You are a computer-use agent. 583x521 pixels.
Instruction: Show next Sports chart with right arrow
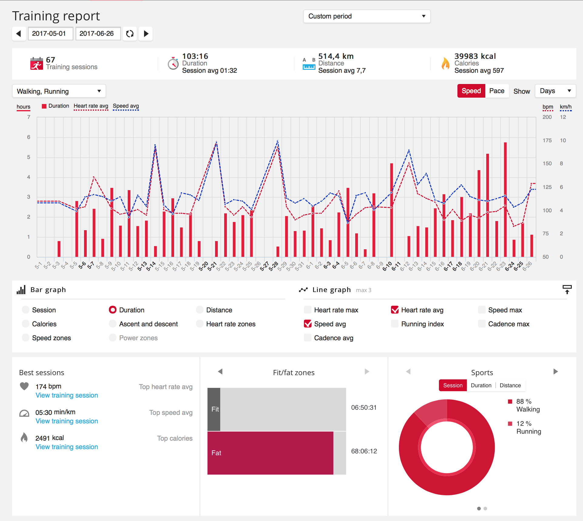click(555, 372)
